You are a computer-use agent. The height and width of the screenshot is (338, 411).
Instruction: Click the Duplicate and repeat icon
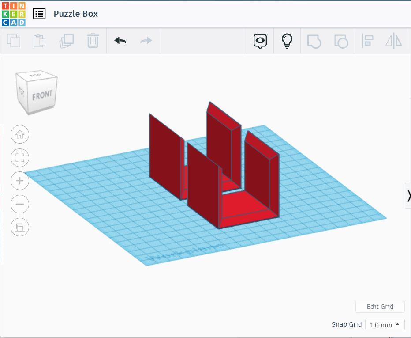67,41
